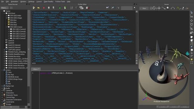This screenshot has width=194, height=109.
Task: Click the Filters button in Scene Browser
Action: point(4,8)
